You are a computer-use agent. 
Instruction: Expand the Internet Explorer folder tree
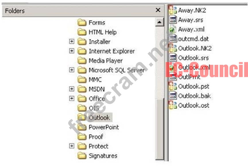72,51
